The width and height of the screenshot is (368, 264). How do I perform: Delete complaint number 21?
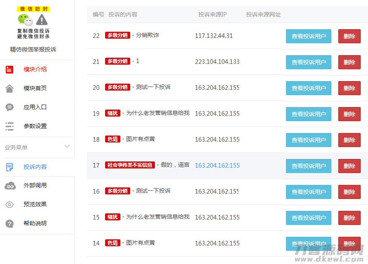point(349,62)
